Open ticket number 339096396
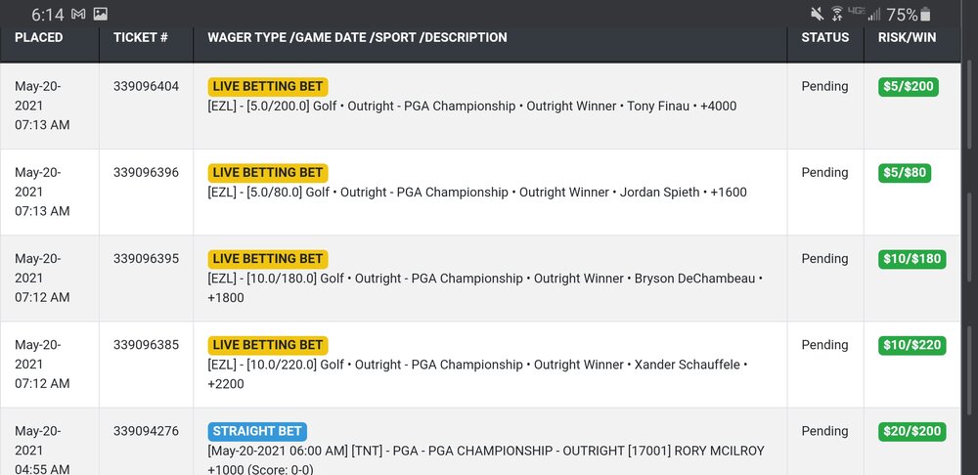 pyautogui.click(x=146, y=173)
